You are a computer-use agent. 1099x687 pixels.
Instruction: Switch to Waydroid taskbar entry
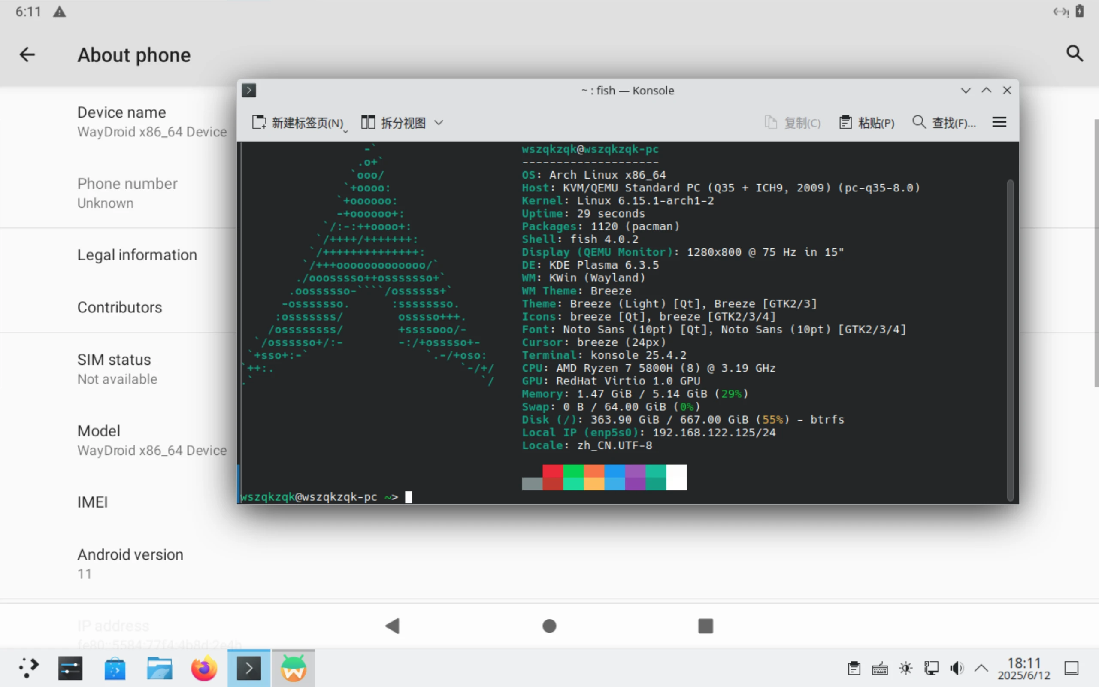[x=293, y=669]
